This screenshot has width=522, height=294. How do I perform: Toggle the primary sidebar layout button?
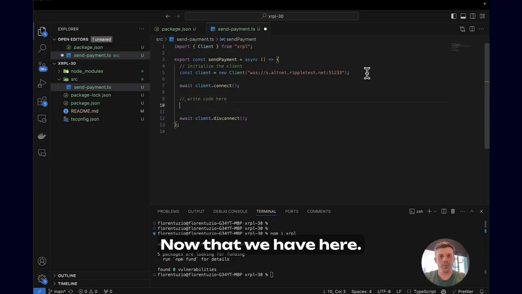[454, 16]
